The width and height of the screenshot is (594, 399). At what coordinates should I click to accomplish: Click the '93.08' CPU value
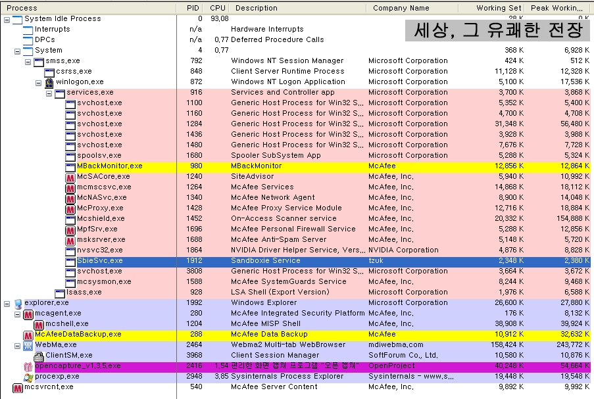(x=220, y=18)
